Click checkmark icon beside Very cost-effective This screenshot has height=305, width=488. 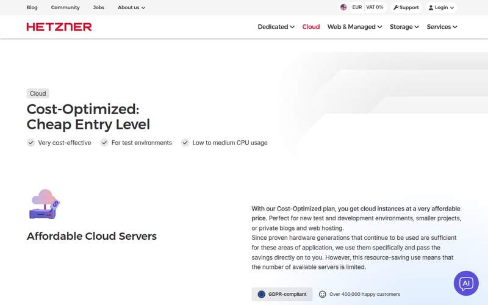(x=30, y=143)
